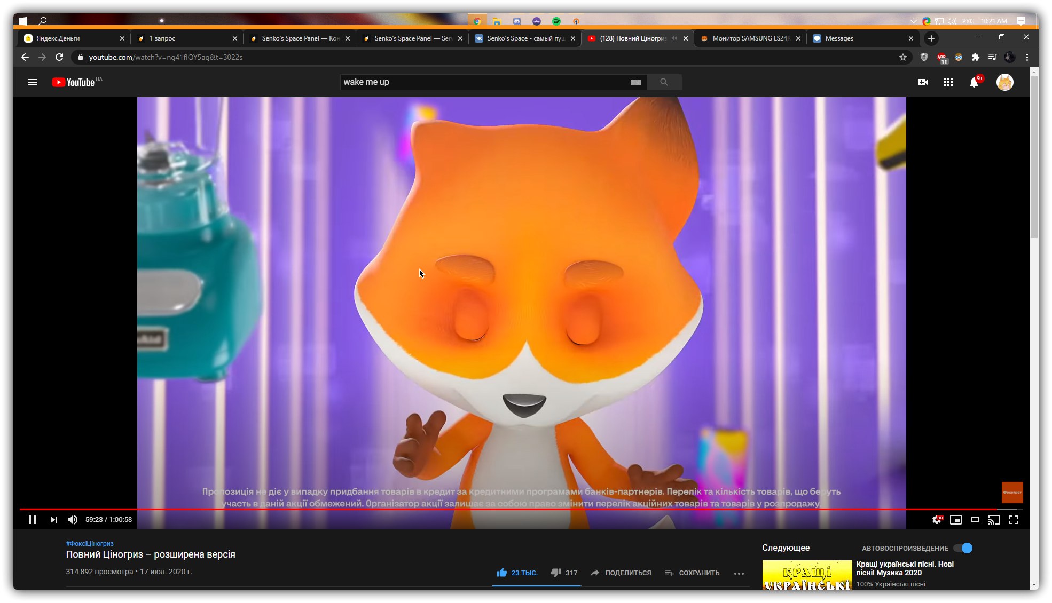This screenshot has height=603, width=1052.
Task: Mute the video volume speaker icon
Action: point(73,520)
